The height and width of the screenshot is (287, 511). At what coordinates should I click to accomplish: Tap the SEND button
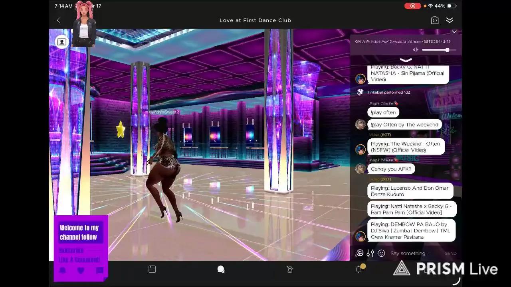(451, 254)
